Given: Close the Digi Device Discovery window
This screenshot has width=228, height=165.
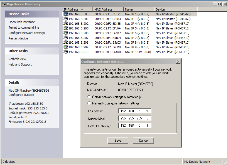Looking at the screenshot, I should (224, 4).
